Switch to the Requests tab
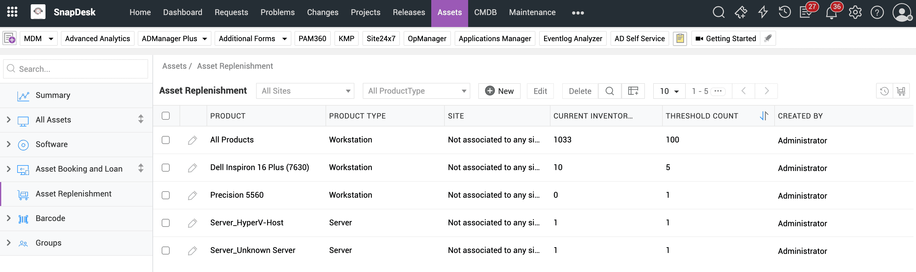 (x=231, y=12)
